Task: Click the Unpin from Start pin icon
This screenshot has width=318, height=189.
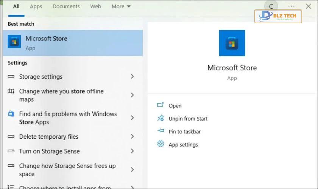Action: click(160, 118)
